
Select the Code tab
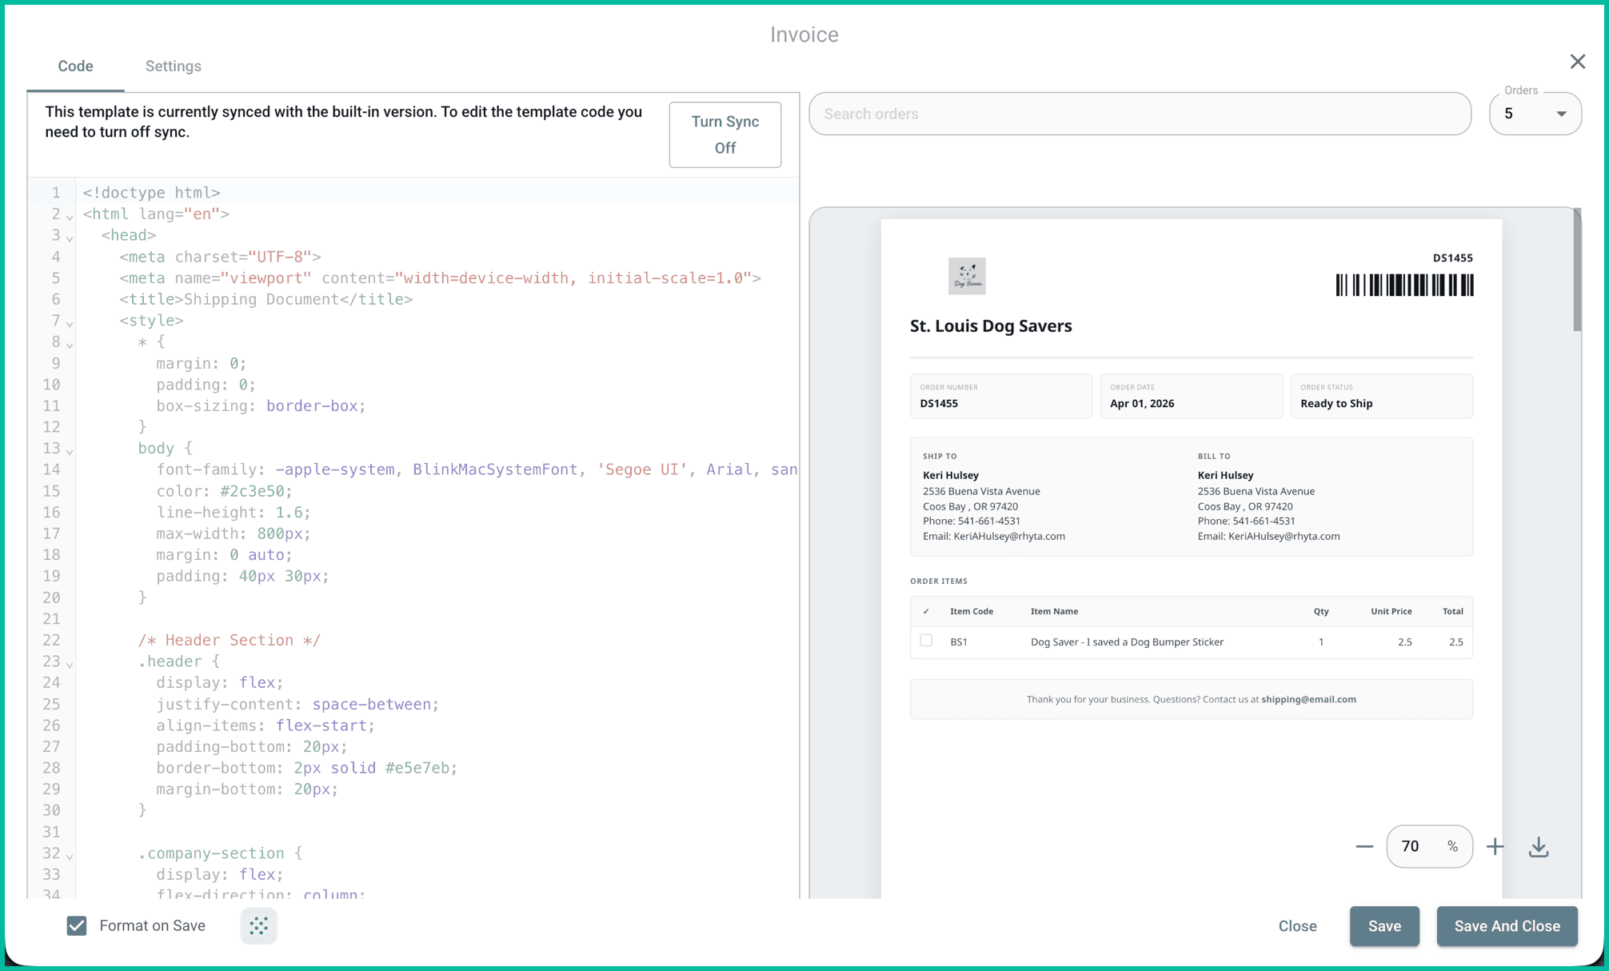[x=75, y=66]
